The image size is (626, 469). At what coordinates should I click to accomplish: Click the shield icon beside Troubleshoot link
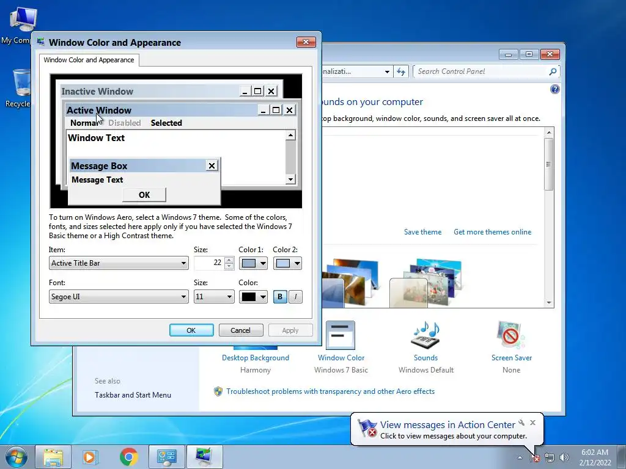(218, 391)
